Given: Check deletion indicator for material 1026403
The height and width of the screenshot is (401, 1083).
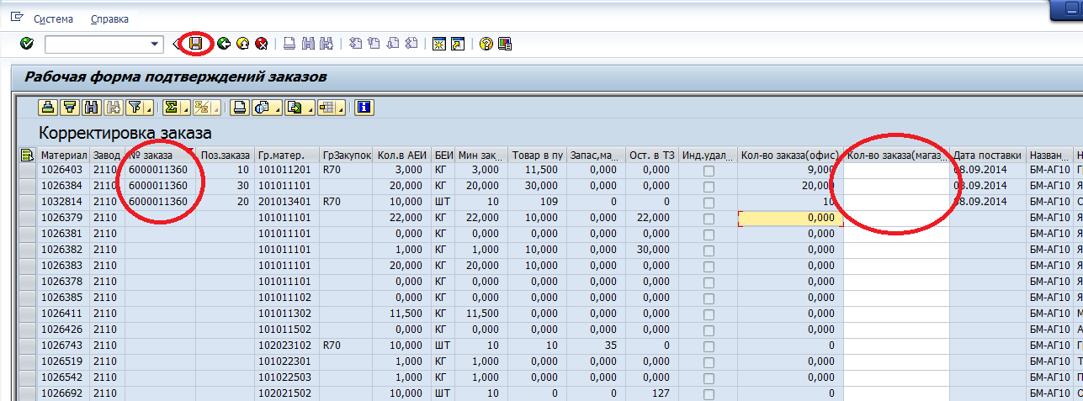Looking at the screenshot, I should (709, 171).
